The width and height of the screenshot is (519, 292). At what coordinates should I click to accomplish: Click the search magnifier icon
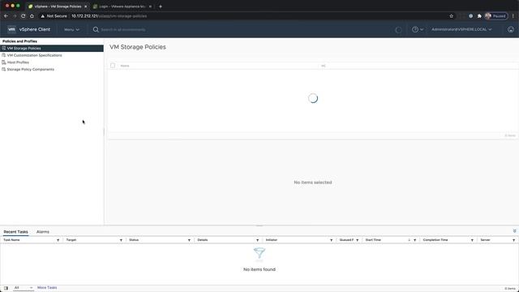pos(96,29)
